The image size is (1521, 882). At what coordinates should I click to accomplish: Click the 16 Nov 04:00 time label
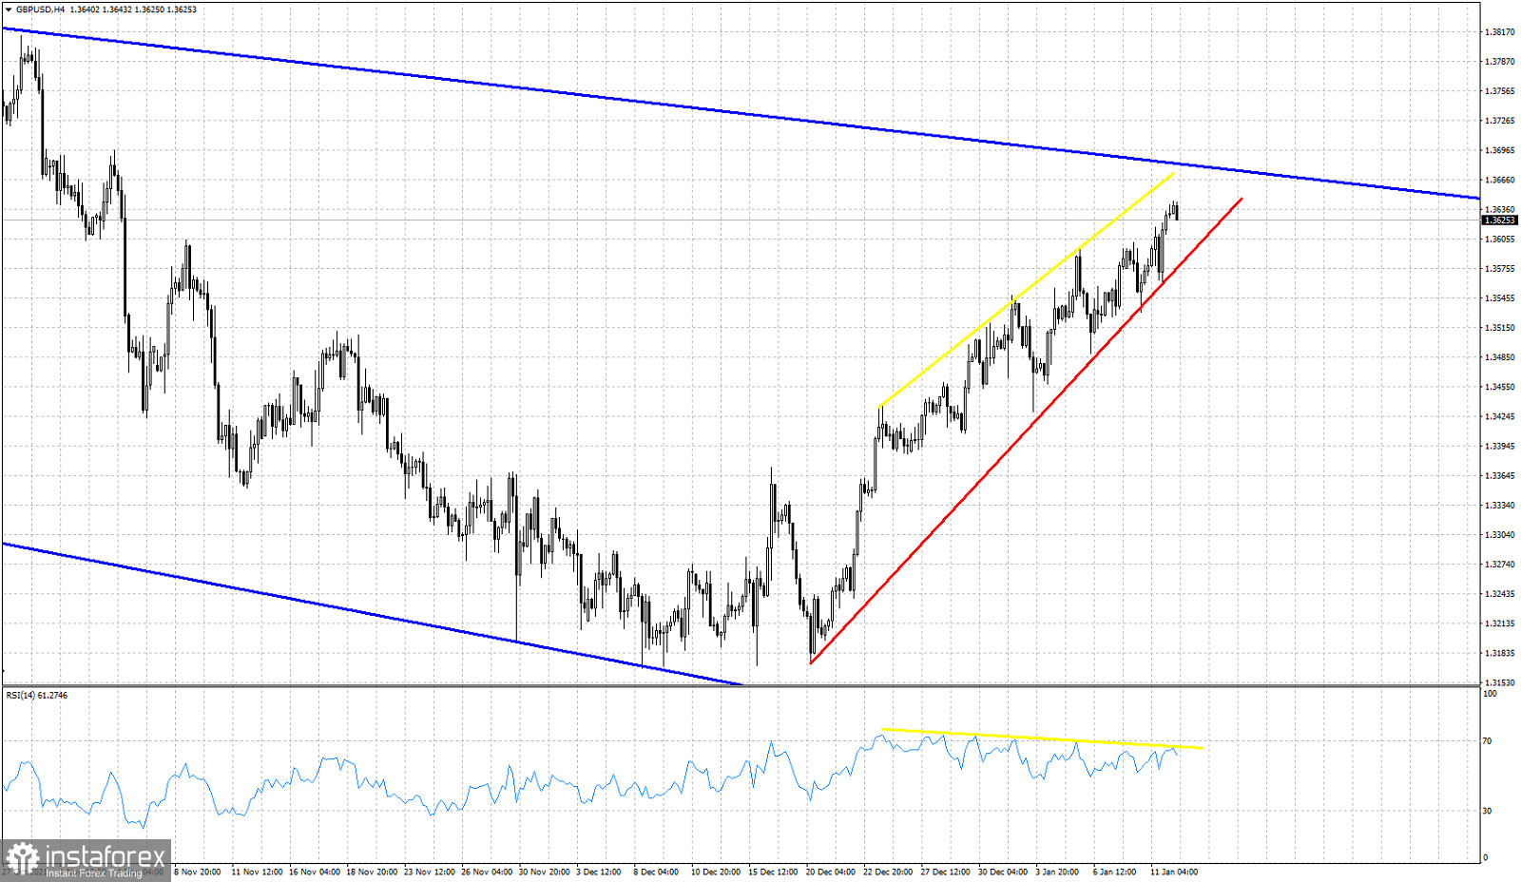click(315, 872)
